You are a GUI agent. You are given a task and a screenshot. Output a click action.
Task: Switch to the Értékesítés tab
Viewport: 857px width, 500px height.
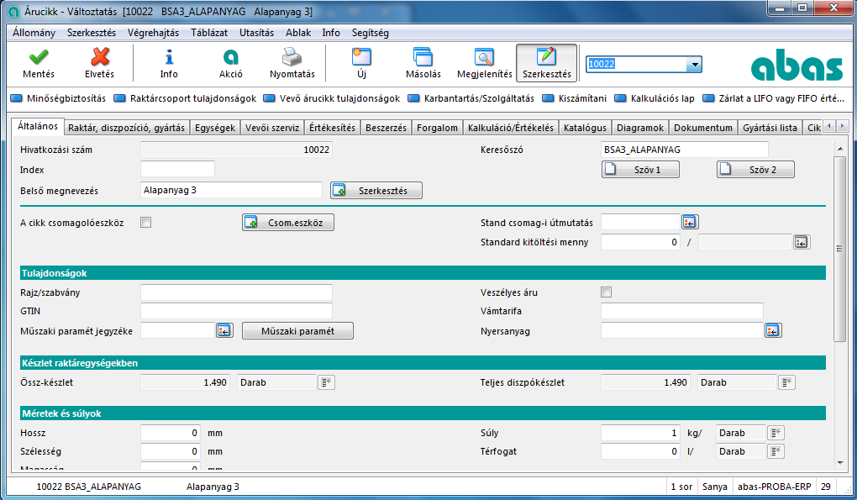tap(333, 128)
